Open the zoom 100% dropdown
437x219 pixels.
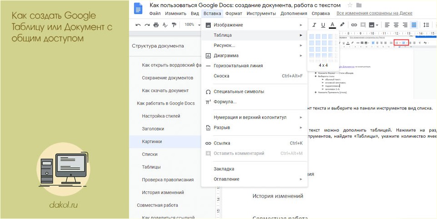192,25
